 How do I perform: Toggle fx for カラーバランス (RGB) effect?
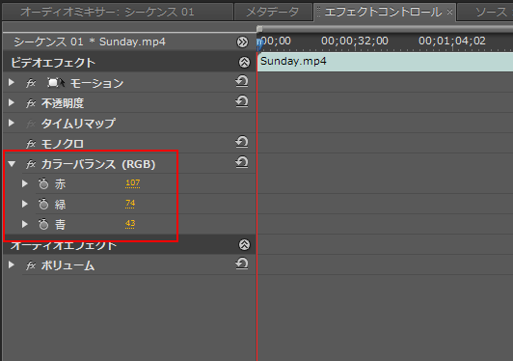coord(31,164)
